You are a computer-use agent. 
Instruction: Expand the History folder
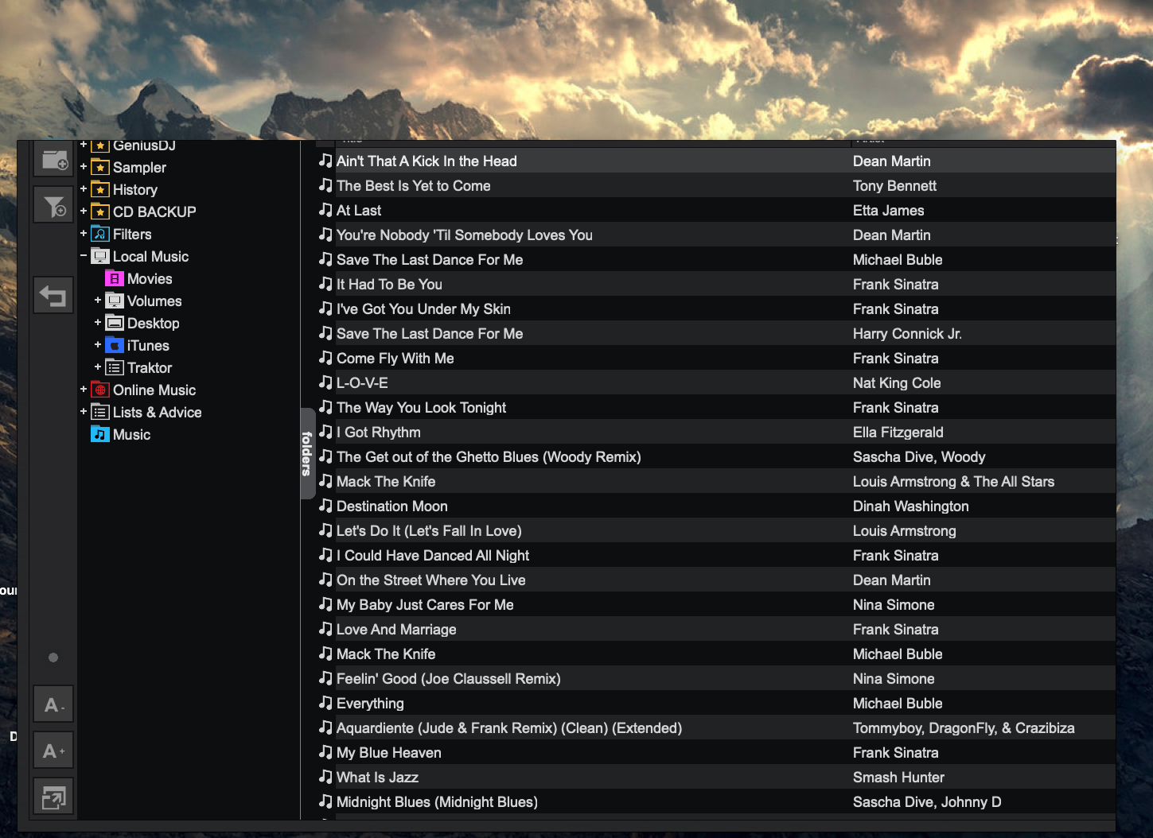click(84, 189)
